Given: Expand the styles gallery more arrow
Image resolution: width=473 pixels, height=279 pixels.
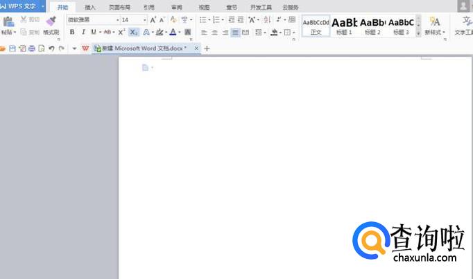Looking at the screenshot, I should point(418,33).
